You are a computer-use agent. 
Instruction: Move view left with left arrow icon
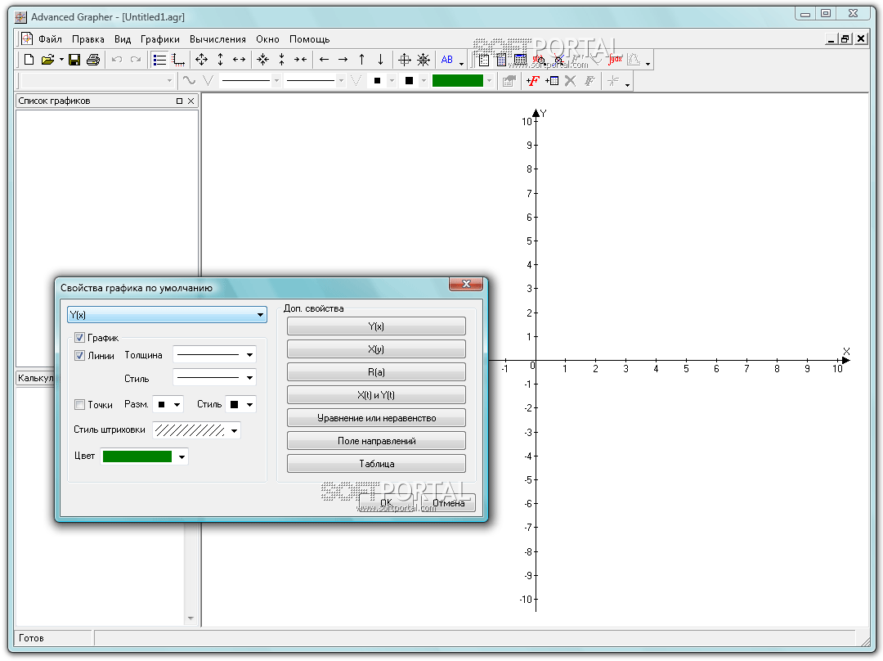pos(324,59)
